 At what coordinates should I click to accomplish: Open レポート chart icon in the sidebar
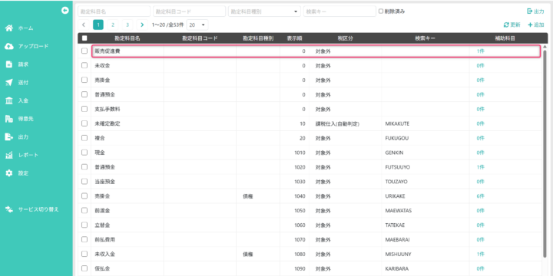[8, 155]
